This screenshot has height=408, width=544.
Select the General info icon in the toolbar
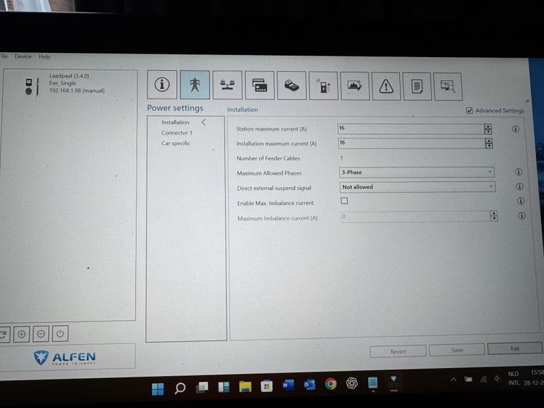pyautogui.click(x=162, y=84)
